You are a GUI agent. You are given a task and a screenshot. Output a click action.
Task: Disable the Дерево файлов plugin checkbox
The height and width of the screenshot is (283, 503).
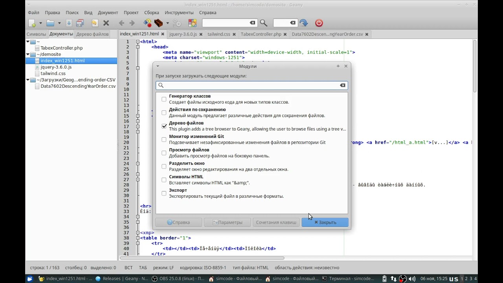point(164,126)
